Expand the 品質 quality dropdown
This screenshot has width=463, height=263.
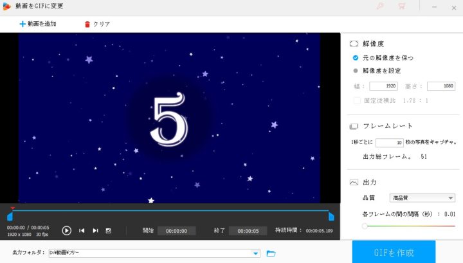click(x=450, y=198)
